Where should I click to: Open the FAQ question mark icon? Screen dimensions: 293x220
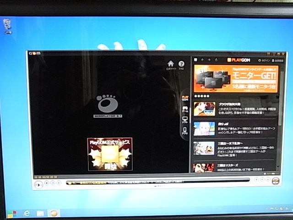click(181, 65)
